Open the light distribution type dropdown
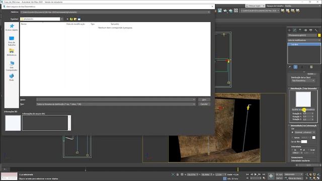Viewport: 322px width, 181px height. (303, 80)
